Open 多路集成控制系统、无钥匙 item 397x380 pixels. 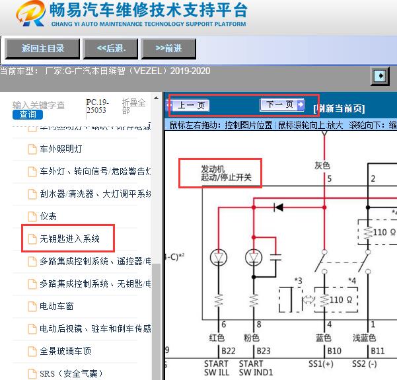pyautogui.click(x=95, y=284)
